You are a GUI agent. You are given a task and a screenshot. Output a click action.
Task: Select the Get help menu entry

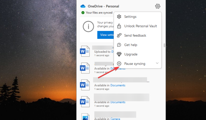131,45
